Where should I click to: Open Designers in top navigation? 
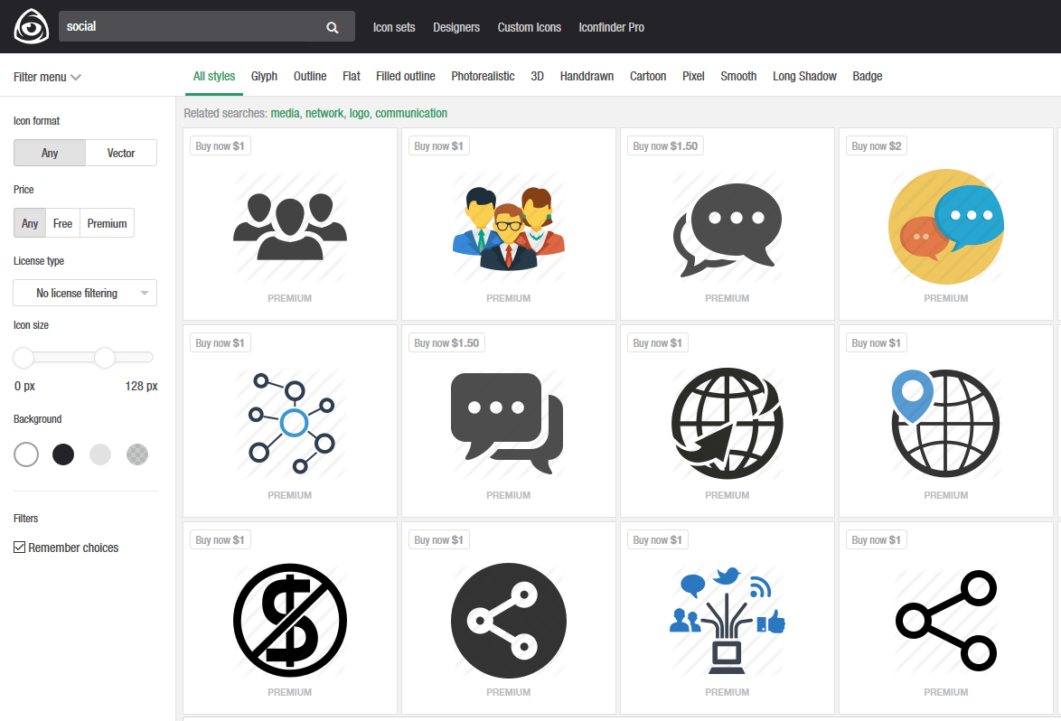tap(456, 27)
